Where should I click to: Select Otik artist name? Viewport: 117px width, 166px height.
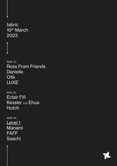point(11,77)
